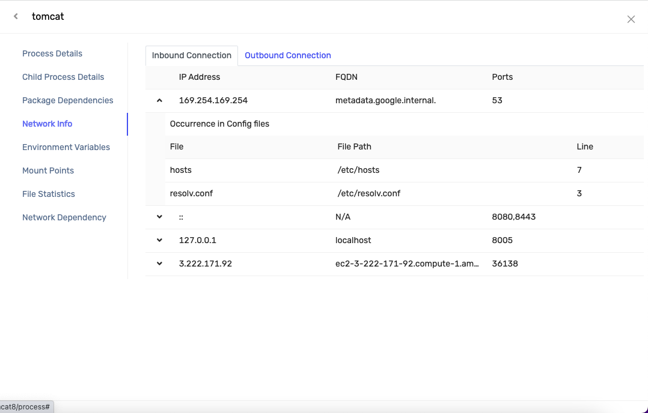The width and height of the screenshot is (648, 413).
Task: Select port value 53
Action: coord(497,100)
